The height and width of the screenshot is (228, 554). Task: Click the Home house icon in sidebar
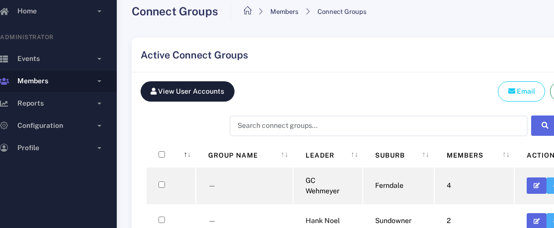coord(4,11)
